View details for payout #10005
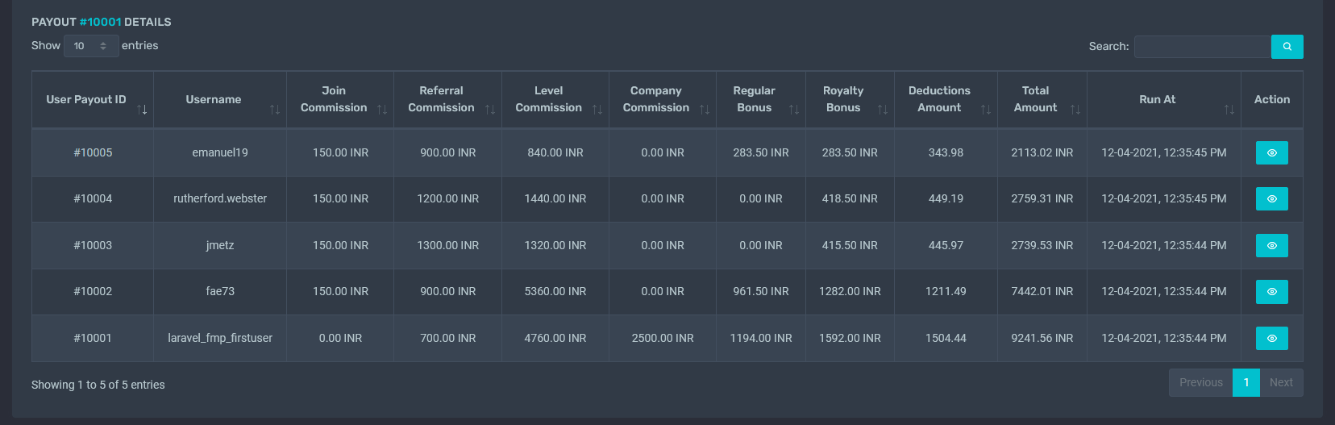The width and height of the screenshot is (1335, 425). pos(1271,152)
